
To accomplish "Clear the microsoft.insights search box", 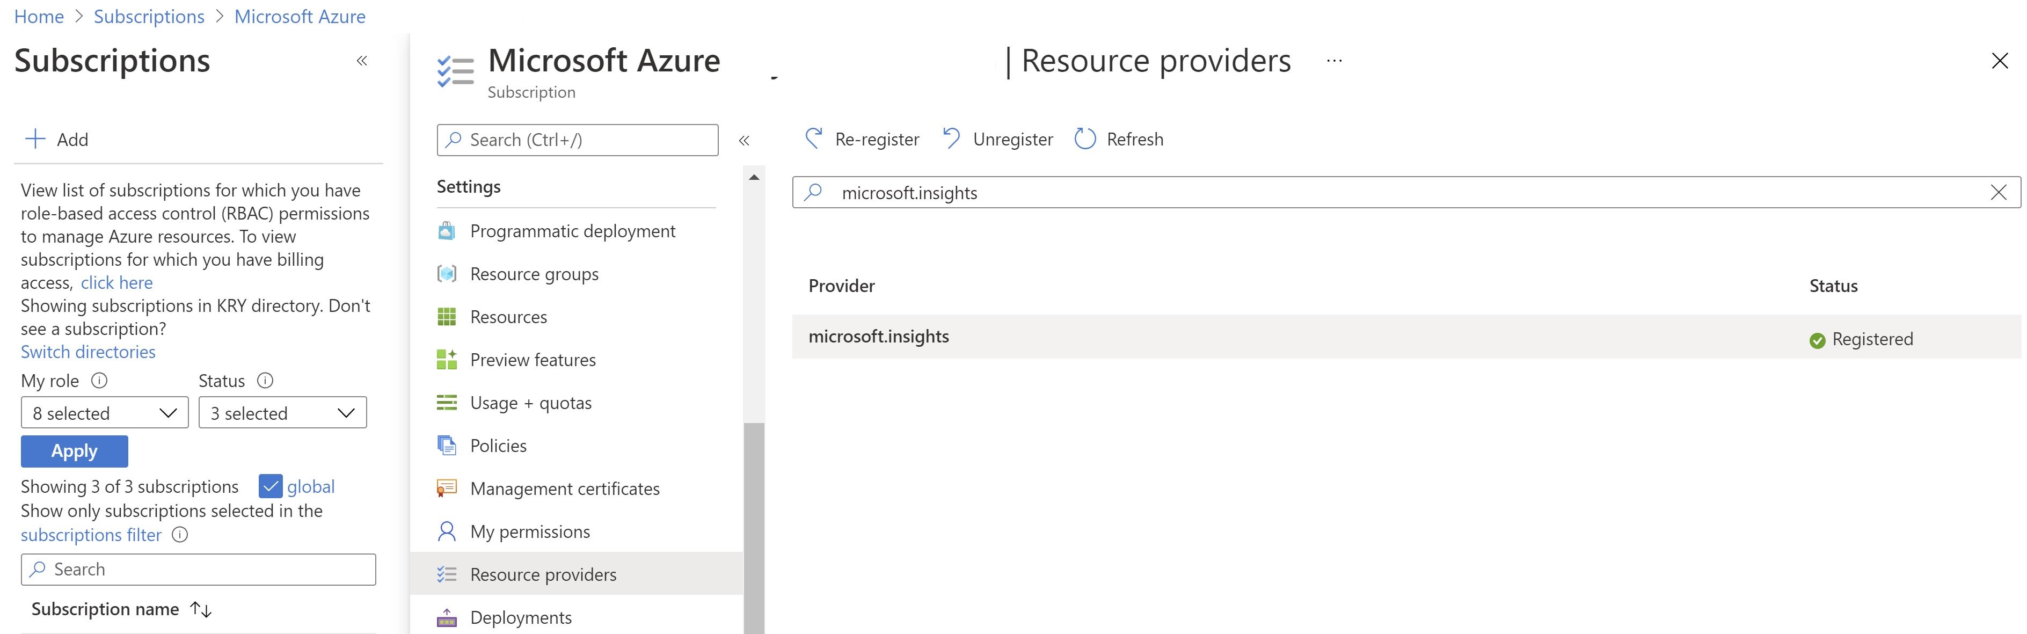I will pos(1998,191).
